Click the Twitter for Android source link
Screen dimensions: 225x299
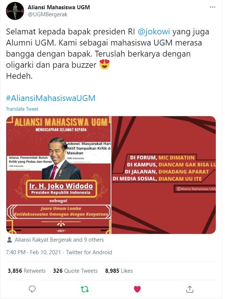tap(89, 252)
